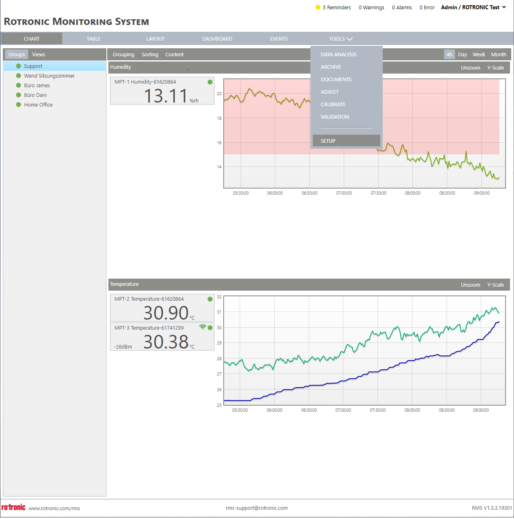Click inside the Temperature line chart
Image resolution: width=514 pixels, height=519 pixels.
tap(364, 350)
